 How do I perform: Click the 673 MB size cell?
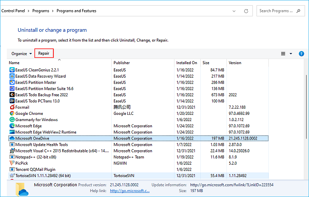click(x=218, y=95)
